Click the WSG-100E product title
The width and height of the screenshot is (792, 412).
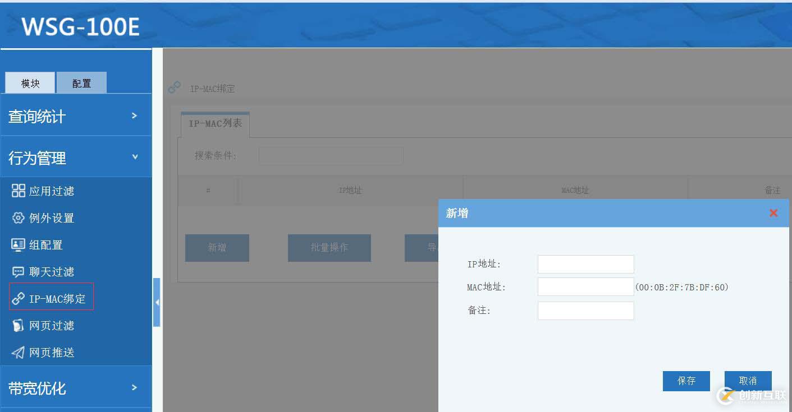[81, 26]
